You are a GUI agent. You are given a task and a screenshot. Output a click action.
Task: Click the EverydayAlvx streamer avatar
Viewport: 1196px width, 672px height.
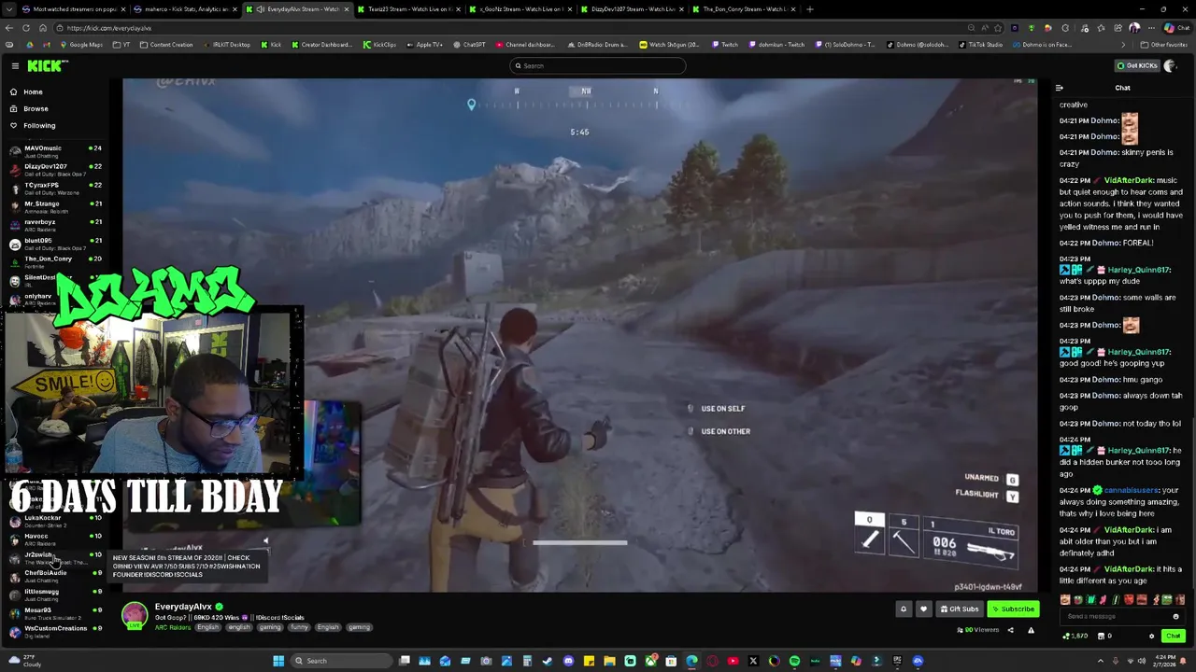pos(135,615)
